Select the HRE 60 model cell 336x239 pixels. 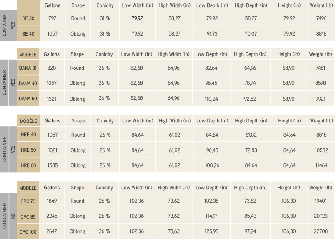[x=28, y=165]
